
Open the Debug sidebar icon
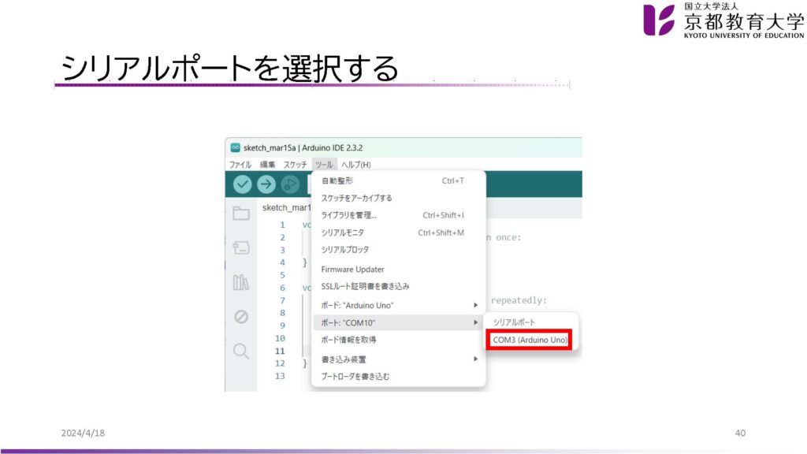[241, 317]
